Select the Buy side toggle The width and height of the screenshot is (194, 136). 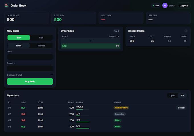19,38
